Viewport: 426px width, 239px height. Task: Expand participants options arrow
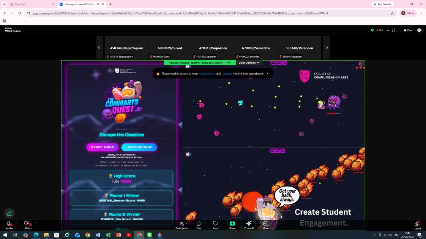[x=189, y=223]
